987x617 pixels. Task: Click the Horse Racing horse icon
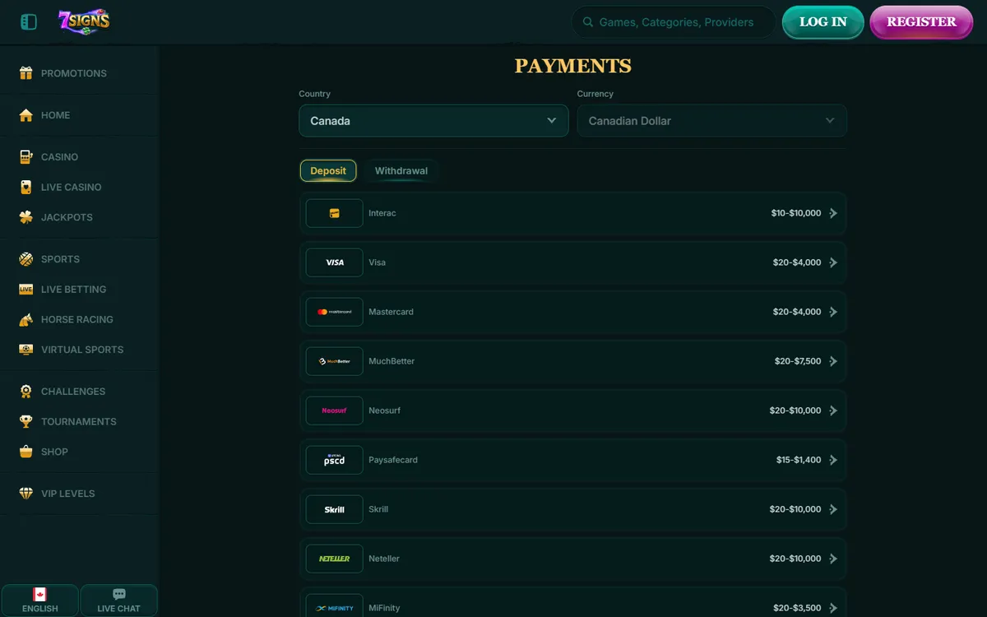point(26,319)
